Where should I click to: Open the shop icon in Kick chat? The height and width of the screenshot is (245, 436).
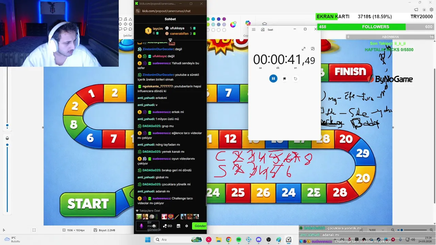pyautogui.click(x=178, y=226)
